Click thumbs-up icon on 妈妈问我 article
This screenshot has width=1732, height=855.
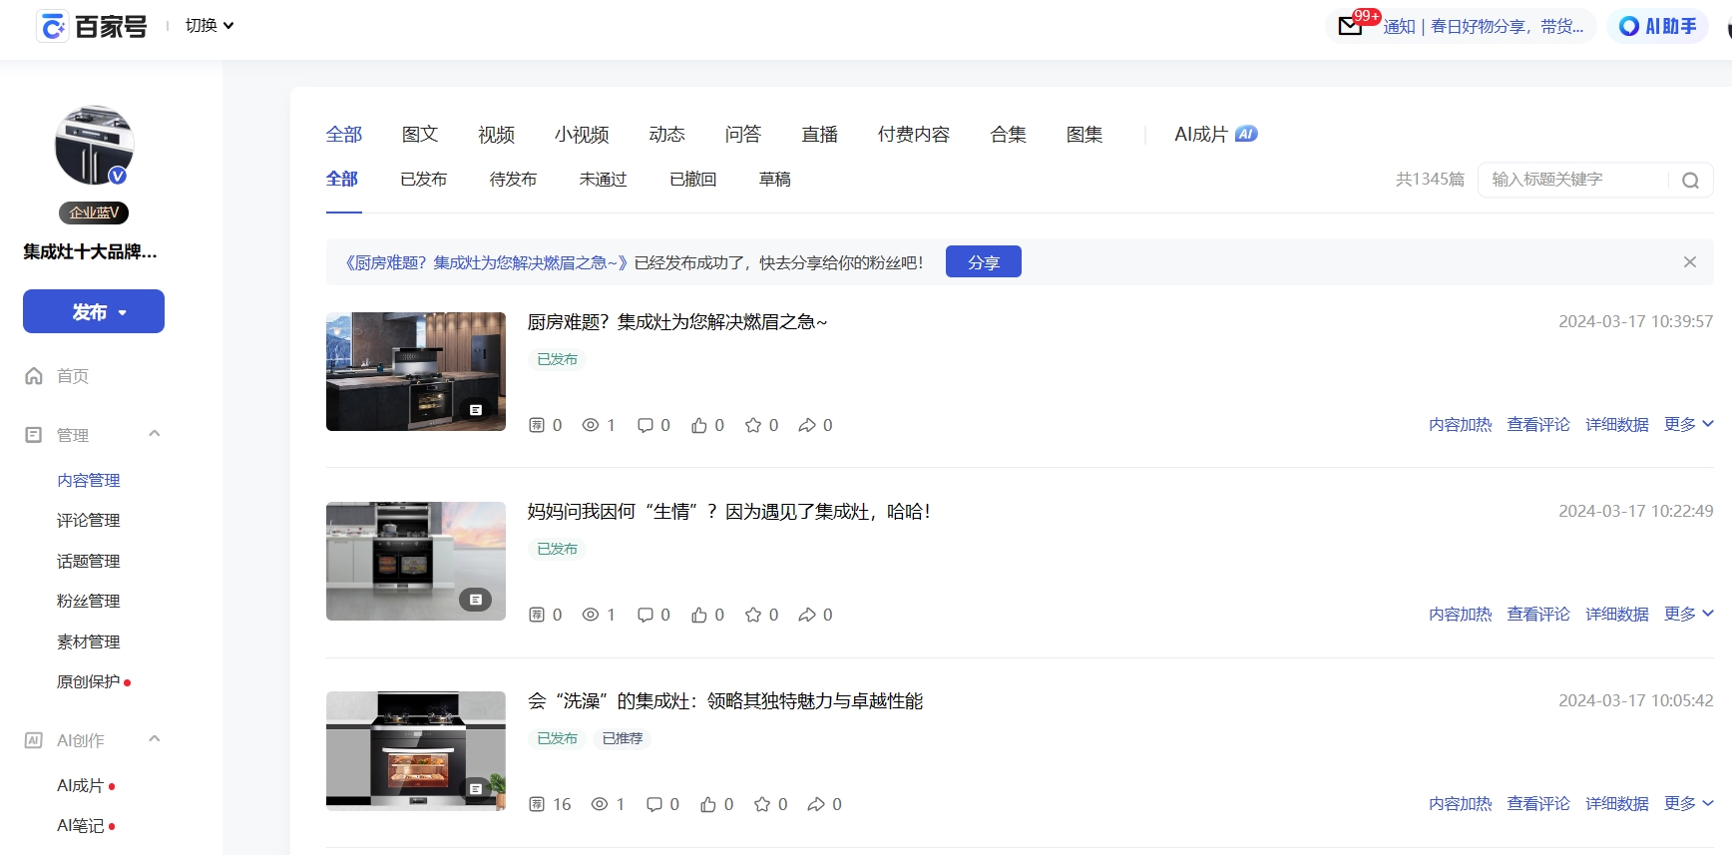(x=699, y=615)
